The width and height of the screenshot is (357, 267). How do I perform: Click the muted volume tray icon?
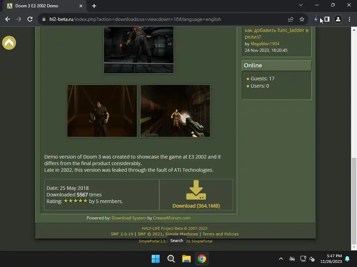pos(312,259)
